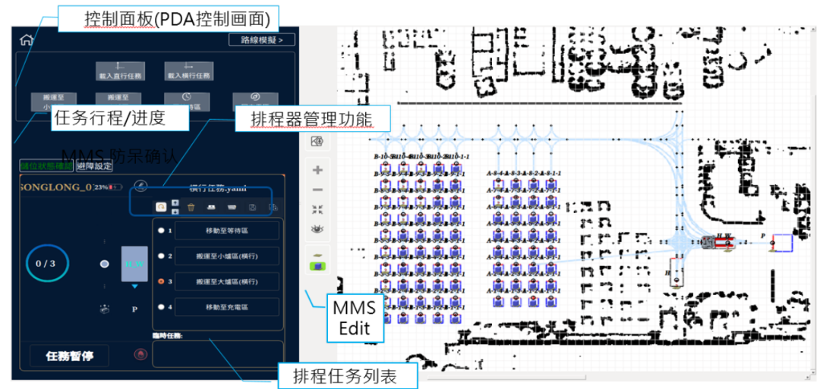Open the 儲位狀態確認 tab

[x=46, y=165]
